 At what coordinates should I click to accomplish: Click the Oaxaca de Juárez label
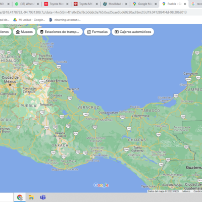point(60,134)
